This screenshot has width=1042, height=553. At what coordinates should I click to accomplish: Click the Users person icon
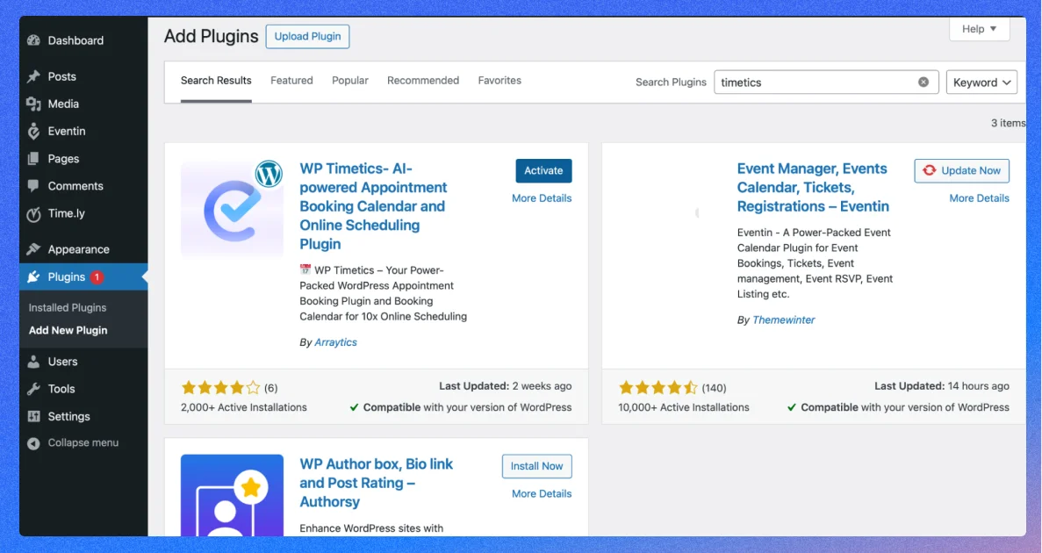click(x=34, y=362)
